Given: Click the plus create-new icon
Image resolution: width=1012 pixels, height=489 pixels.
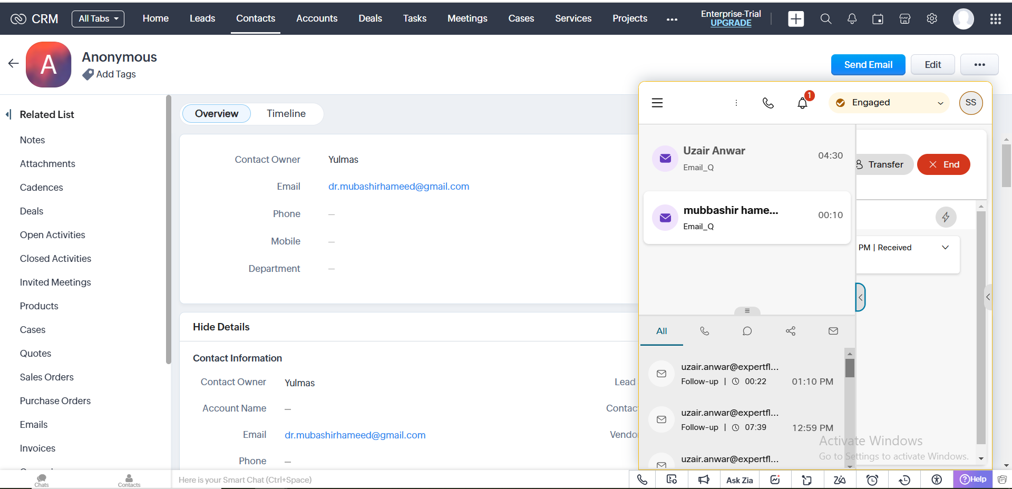Looking at the screenshot, I should point(796,19).
